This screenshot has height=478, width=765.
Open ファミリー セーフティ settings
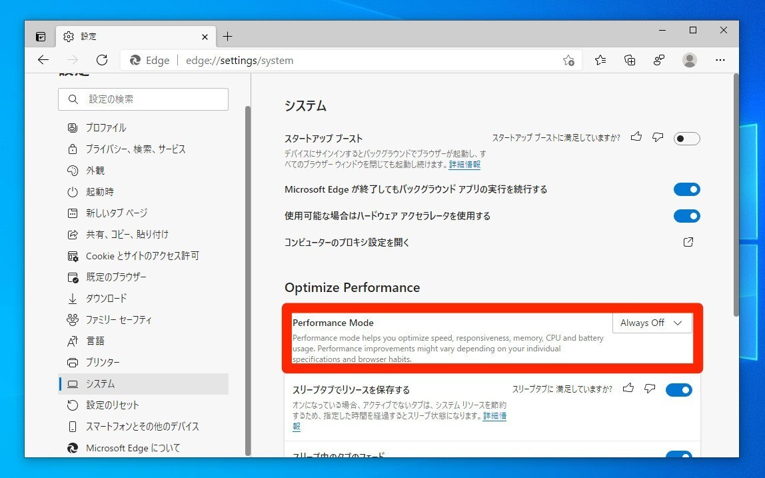pyautogui.click(x=143, y=320)
